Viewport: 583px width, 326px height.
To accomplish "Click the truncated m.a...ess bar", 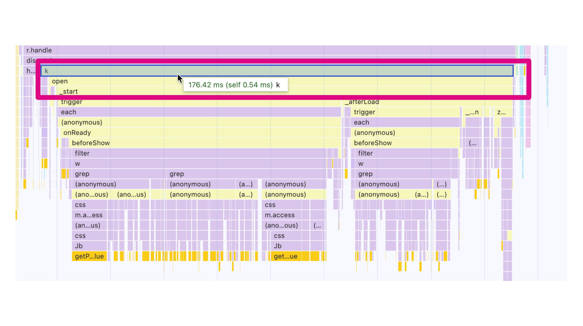I will pos(89,215).
